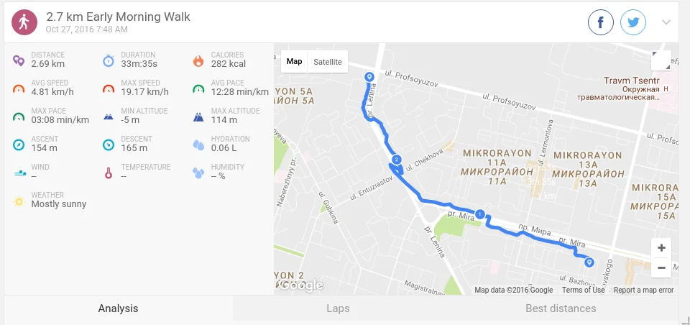The width and height of the screenshot is (690, 325).
Task: Select kilometer marker 1 on route
Action: point(480,214)
